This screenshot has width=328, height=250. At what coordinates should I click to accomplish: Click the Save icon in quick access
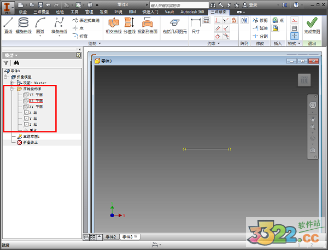click(40, 5)
